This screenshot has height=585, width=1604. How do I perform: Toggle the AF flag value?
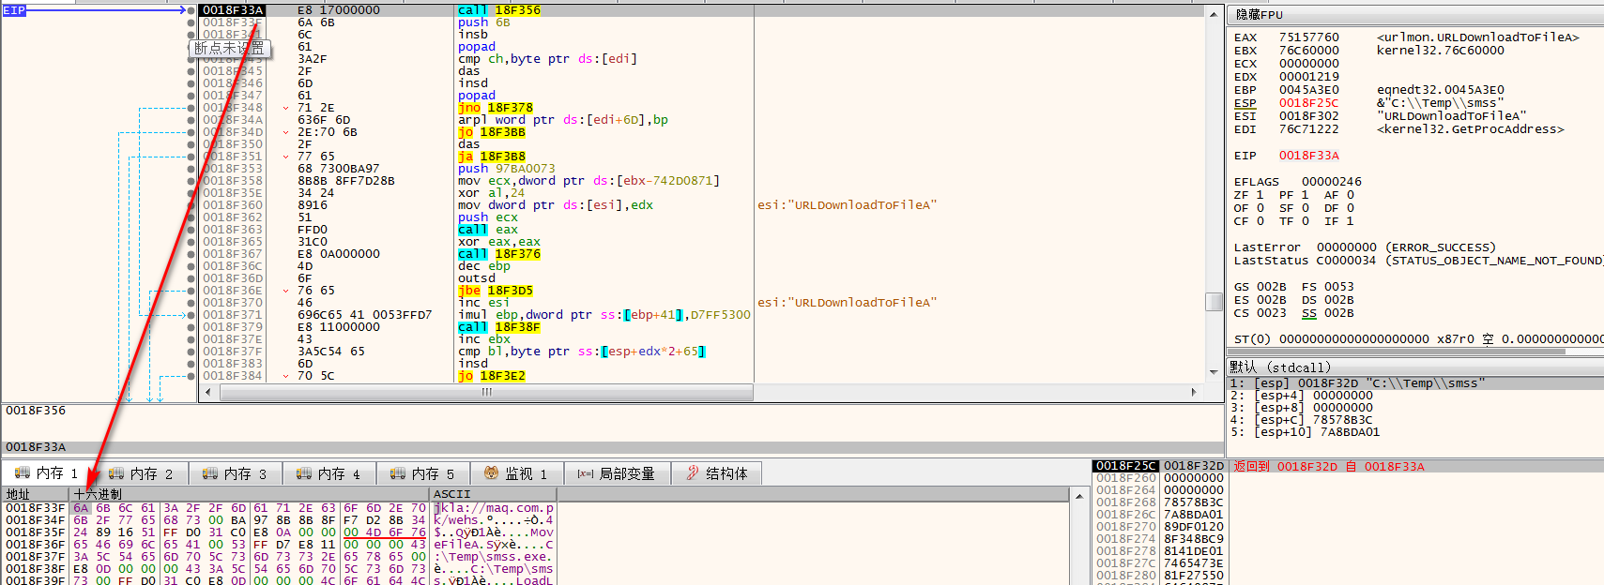point(1350,195)
